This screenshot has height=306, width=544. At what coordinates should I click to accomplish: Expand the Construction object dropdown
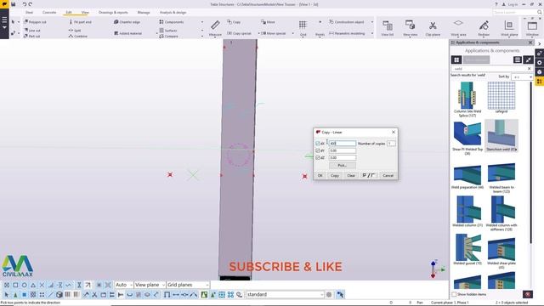click(x=372, y=22)
